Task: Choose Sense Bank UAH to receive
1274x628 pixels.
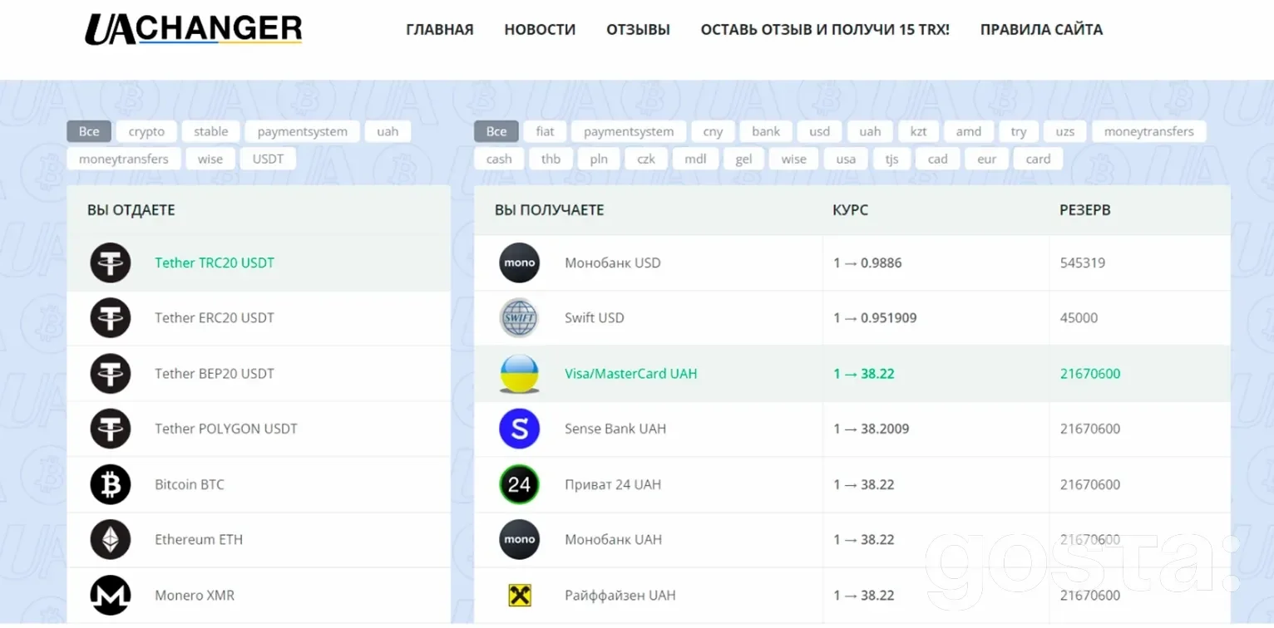Action: 852,429
